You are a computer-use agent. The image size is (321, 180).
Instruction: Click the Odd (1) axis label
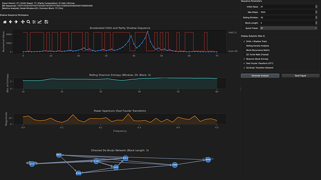(x=232, y=33)
